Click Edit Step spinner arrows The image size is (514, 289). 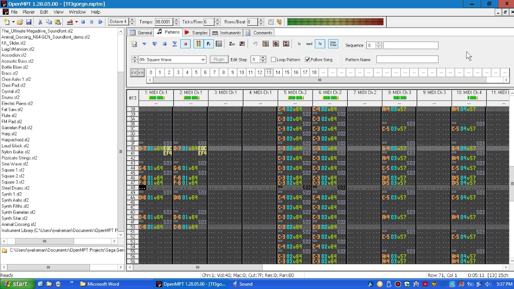263,59
